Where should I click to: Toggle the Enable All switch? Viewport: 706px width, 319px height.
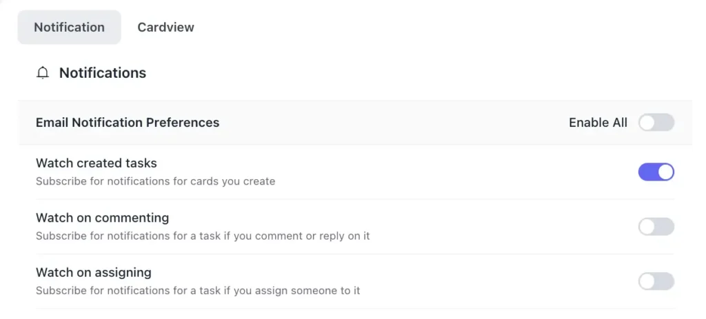click(x=656, y=123)
